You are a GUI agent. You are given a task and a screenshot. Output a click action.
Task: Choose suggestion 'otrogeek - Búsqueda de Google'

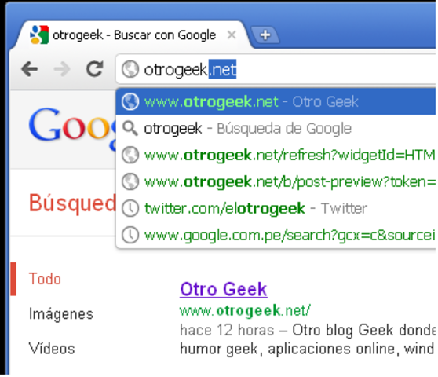click(x=276, y=129)
